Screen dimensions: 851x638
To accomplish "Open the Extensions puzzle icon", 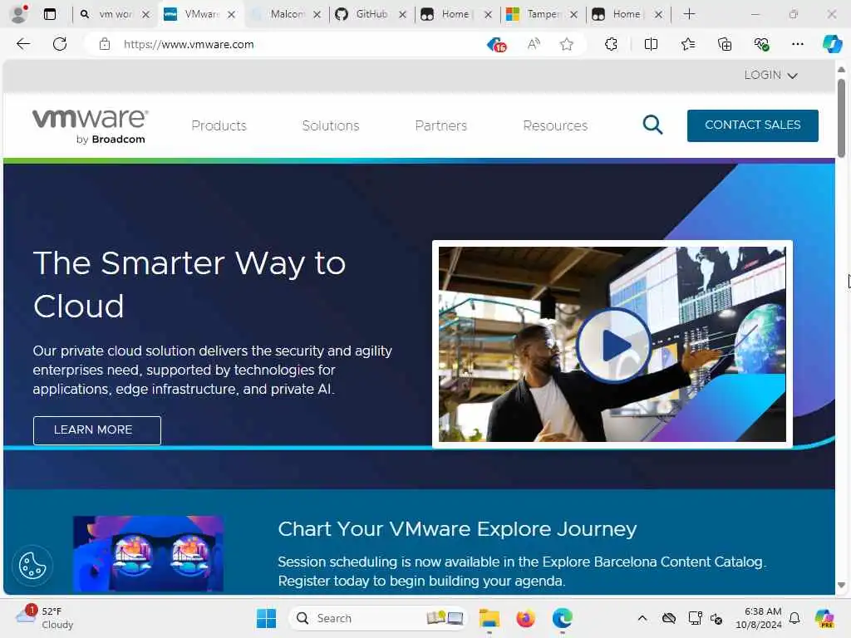I will (611, 44).
